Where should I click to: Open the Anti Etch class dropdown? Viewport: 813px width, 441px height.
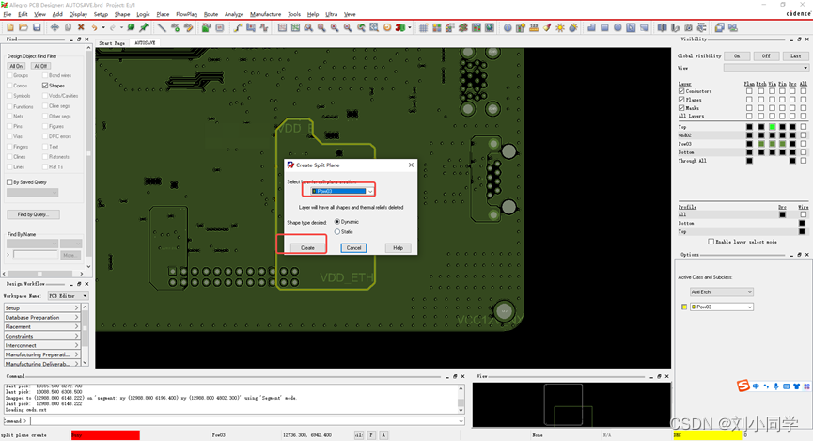click(721, 292)
